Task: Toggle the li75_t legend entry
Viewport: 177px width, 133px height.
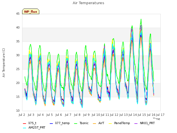Action: point(30,123)
